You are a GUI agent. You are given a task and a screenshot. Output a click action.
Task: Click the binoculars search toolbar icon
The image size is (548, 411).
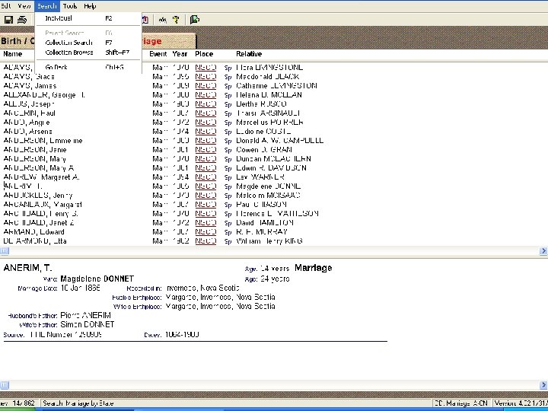[x=163, y=20]
